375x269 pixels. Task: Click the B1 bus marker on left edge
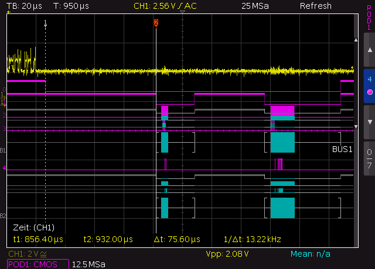tap(4, 151)
